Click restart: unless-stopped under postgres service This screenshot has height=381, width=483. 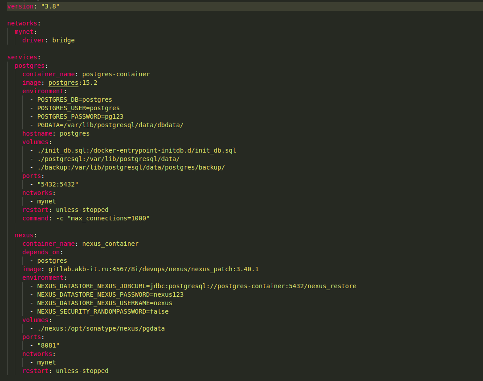(65, 210)
